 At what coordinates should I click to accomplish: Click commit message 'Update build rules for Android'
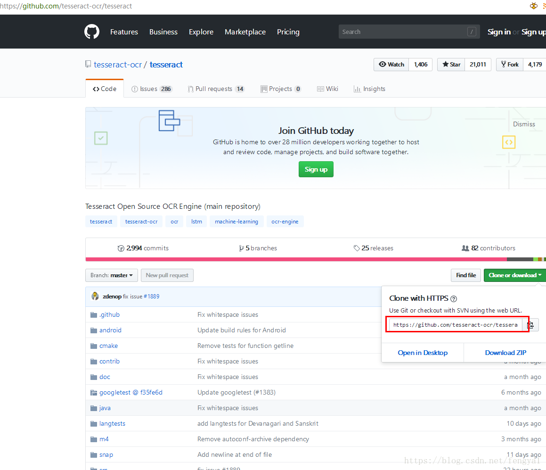click(242, 330)
